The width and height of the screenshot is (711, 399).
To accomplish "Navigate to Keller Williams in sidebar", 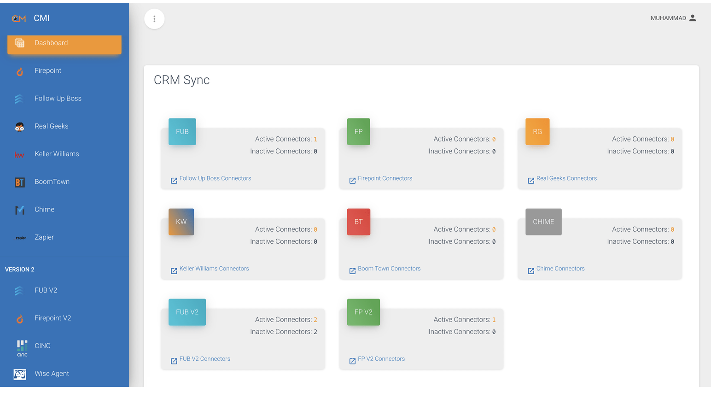I will (x=64, y=154).
